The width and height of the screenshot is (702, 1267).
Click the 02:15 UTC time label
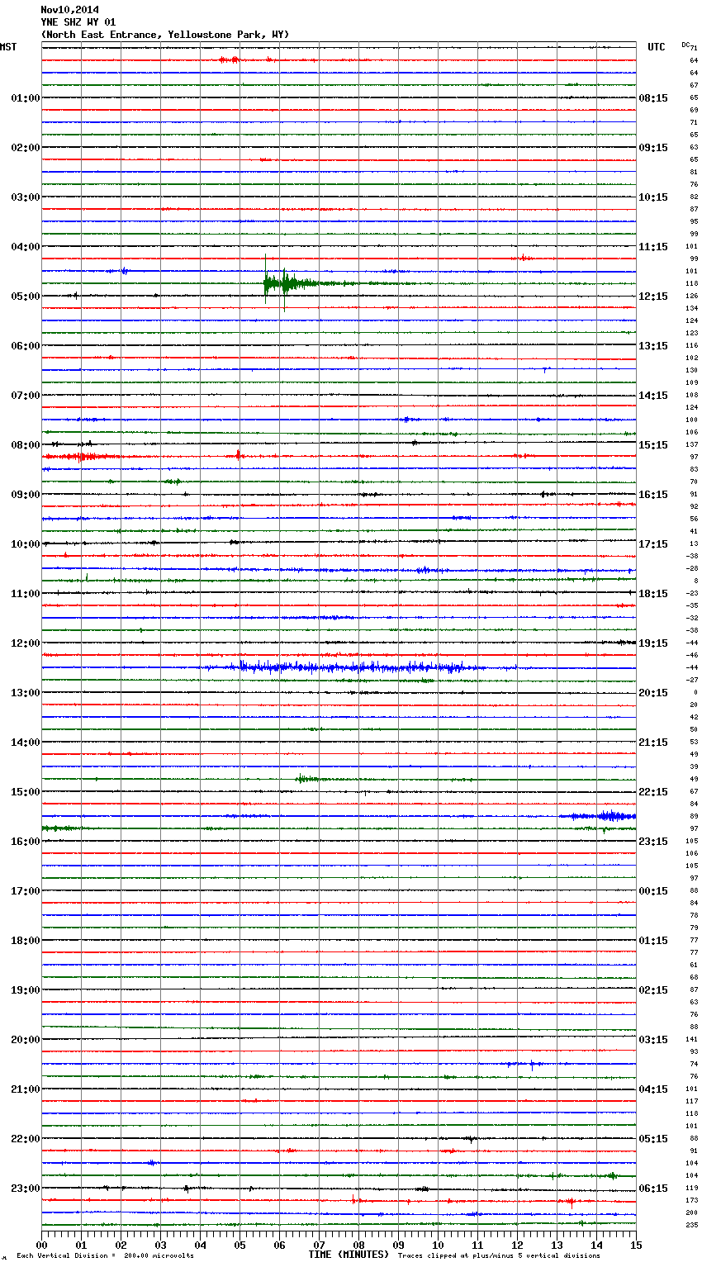point(653,990)
